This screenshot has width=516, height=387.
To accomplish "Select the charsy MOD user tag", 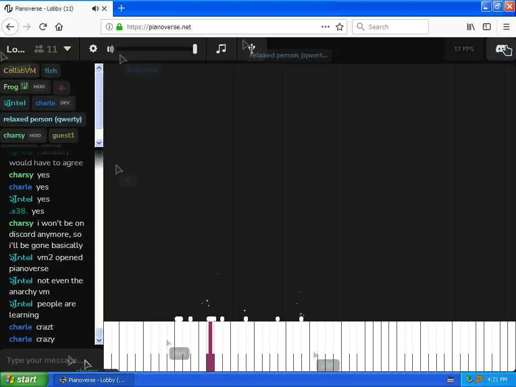I will [23, 135].
